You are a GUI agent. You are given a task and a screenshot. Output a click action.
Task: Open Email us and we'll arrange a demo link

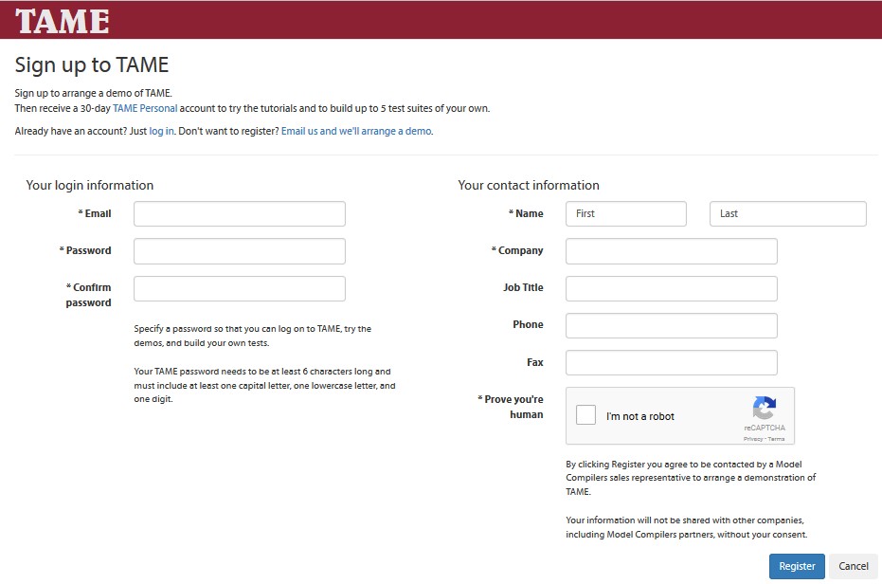click(x=356, y=131)
